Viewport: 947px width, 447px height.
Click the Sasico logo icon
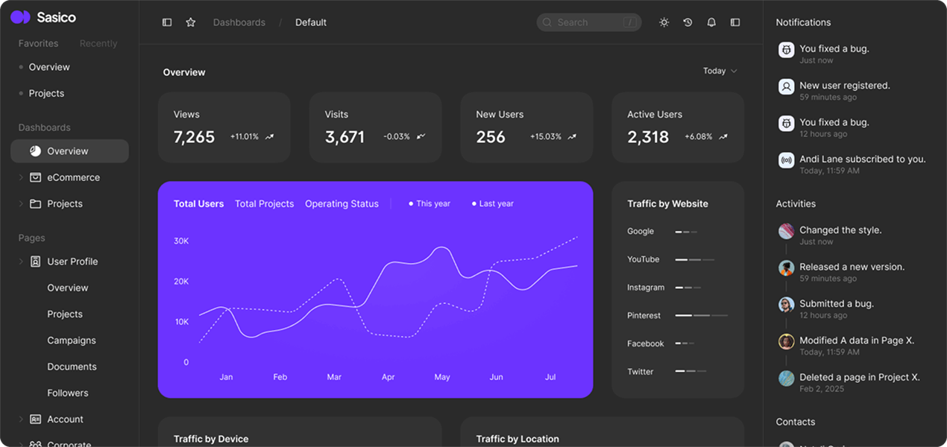(20, 17)
